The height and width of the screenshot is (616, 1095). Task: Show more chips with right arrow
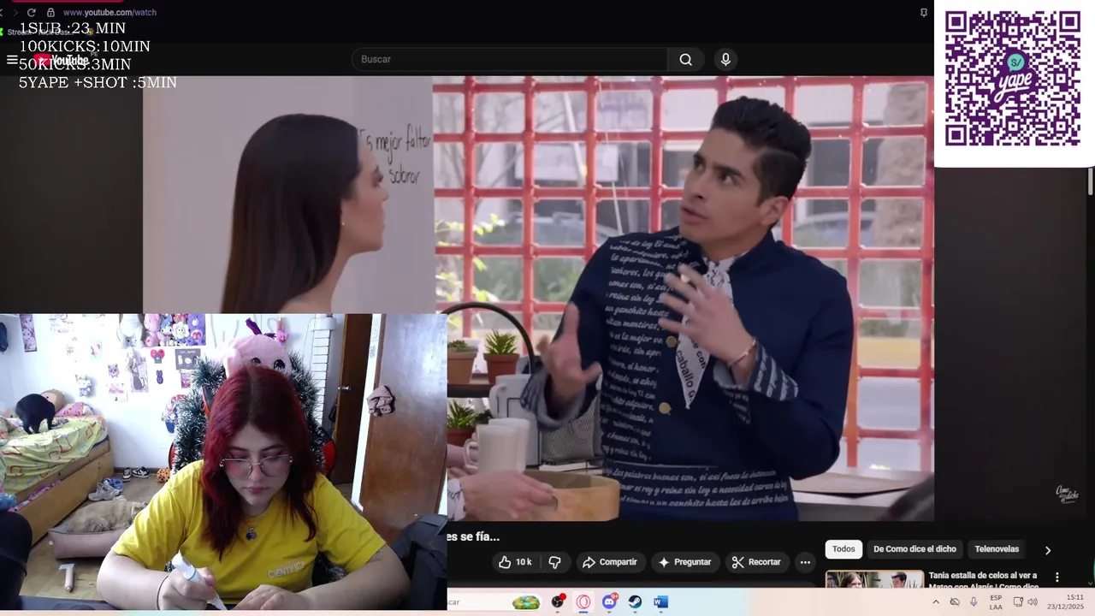[x=1047, y=550]
